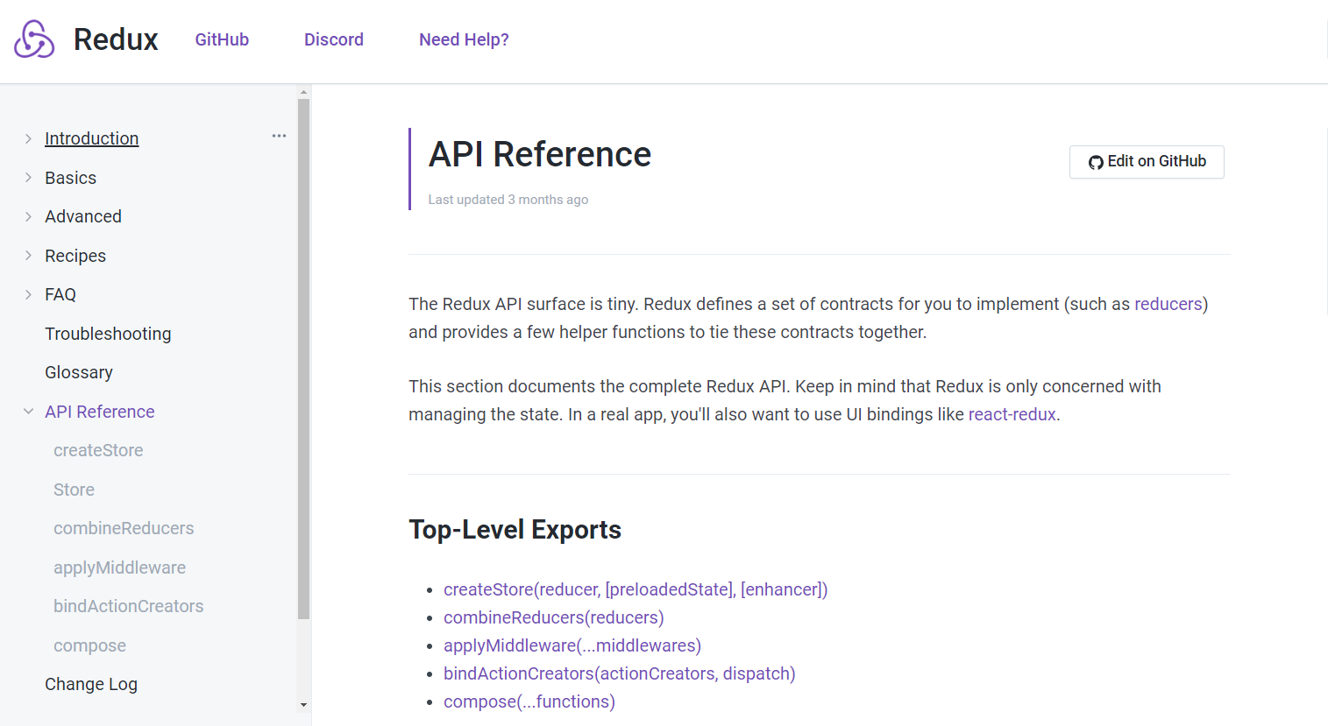Select API Reference in the sidebar
The height and width of the screenshot is (726, 1328).
(100, 412)
